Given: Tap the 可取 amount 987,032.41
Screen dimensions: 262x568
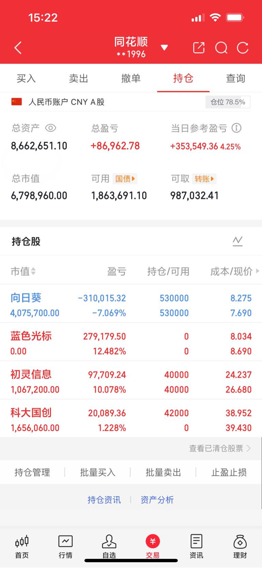Looking at the screenshot, I should point(194,196).
